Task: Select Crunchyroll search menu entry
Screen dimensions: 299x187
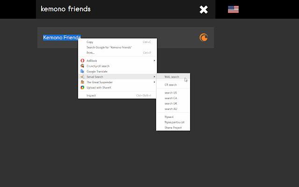Action: [117, 66]
